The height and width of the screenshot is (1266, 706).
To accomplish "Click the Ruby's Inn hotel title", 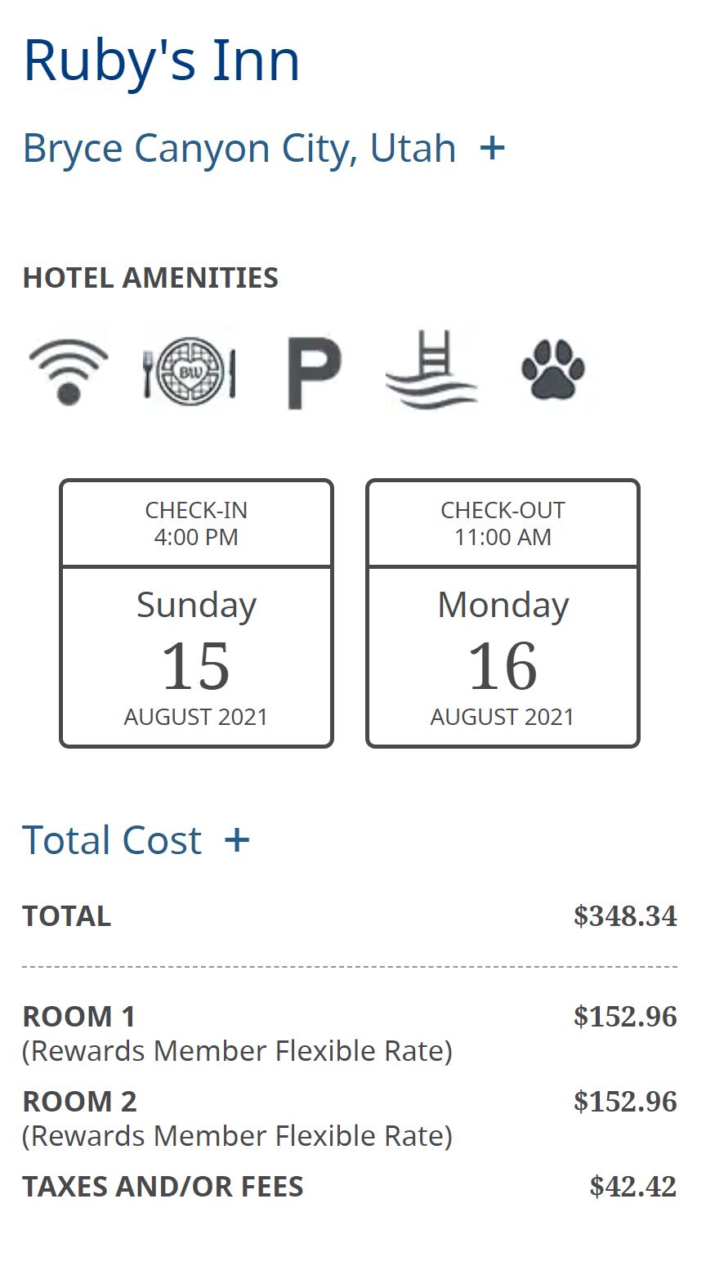I will [161, 61].
